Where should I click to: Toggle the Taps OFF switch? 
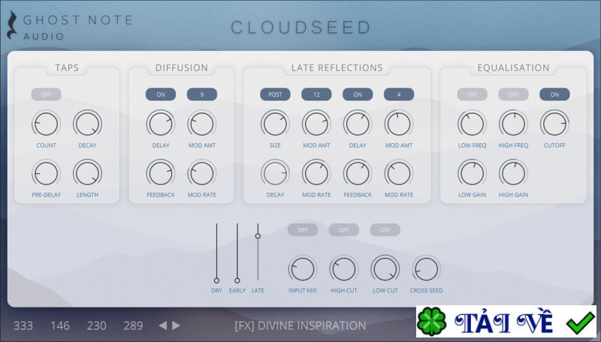(46, 94)
